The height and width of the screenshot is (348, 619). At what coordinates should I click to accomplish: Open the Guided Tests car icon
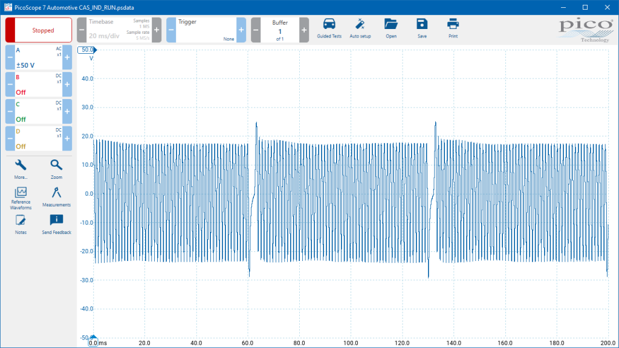(329, 29)
